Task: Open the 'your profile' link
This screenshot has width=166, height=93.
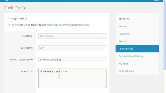Action: click(x=57, y=25)
